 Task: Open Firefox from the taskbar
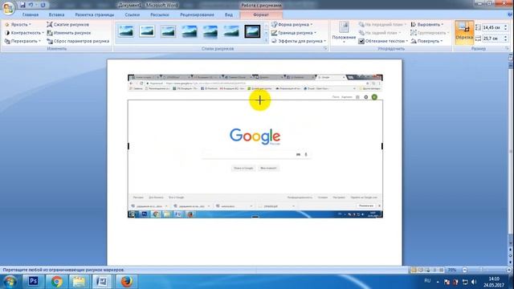point(127,281)
